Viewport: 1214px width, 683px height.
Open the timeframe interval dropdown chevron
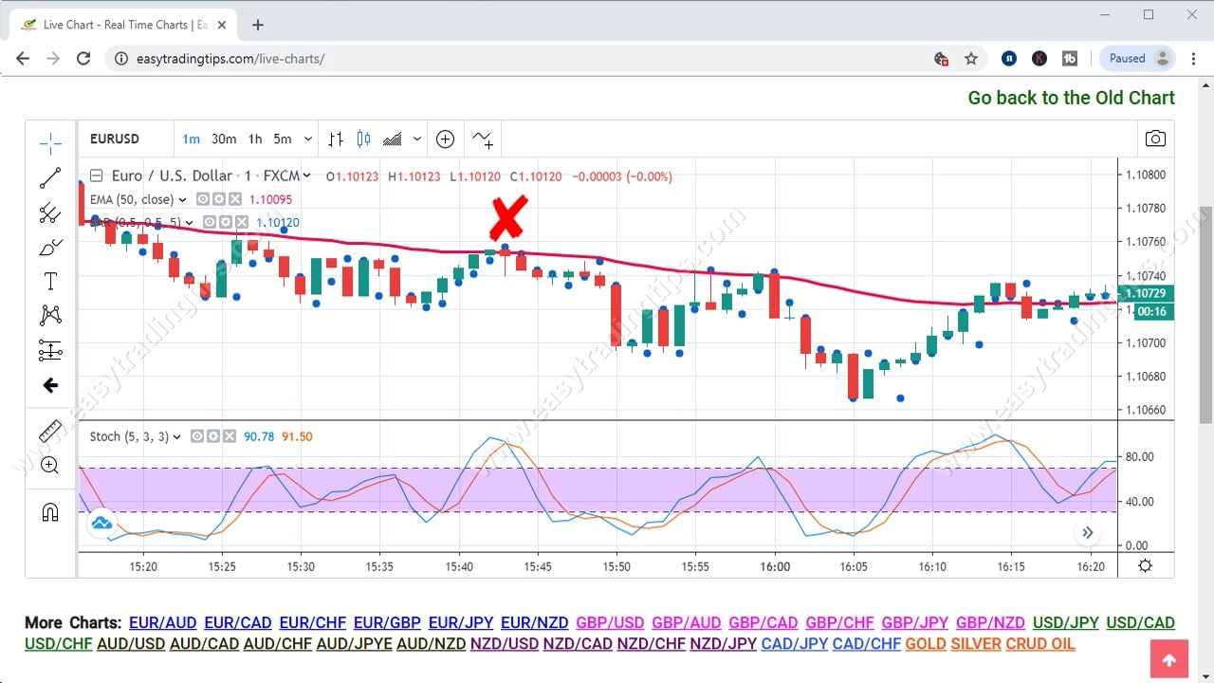click(306, 138)
